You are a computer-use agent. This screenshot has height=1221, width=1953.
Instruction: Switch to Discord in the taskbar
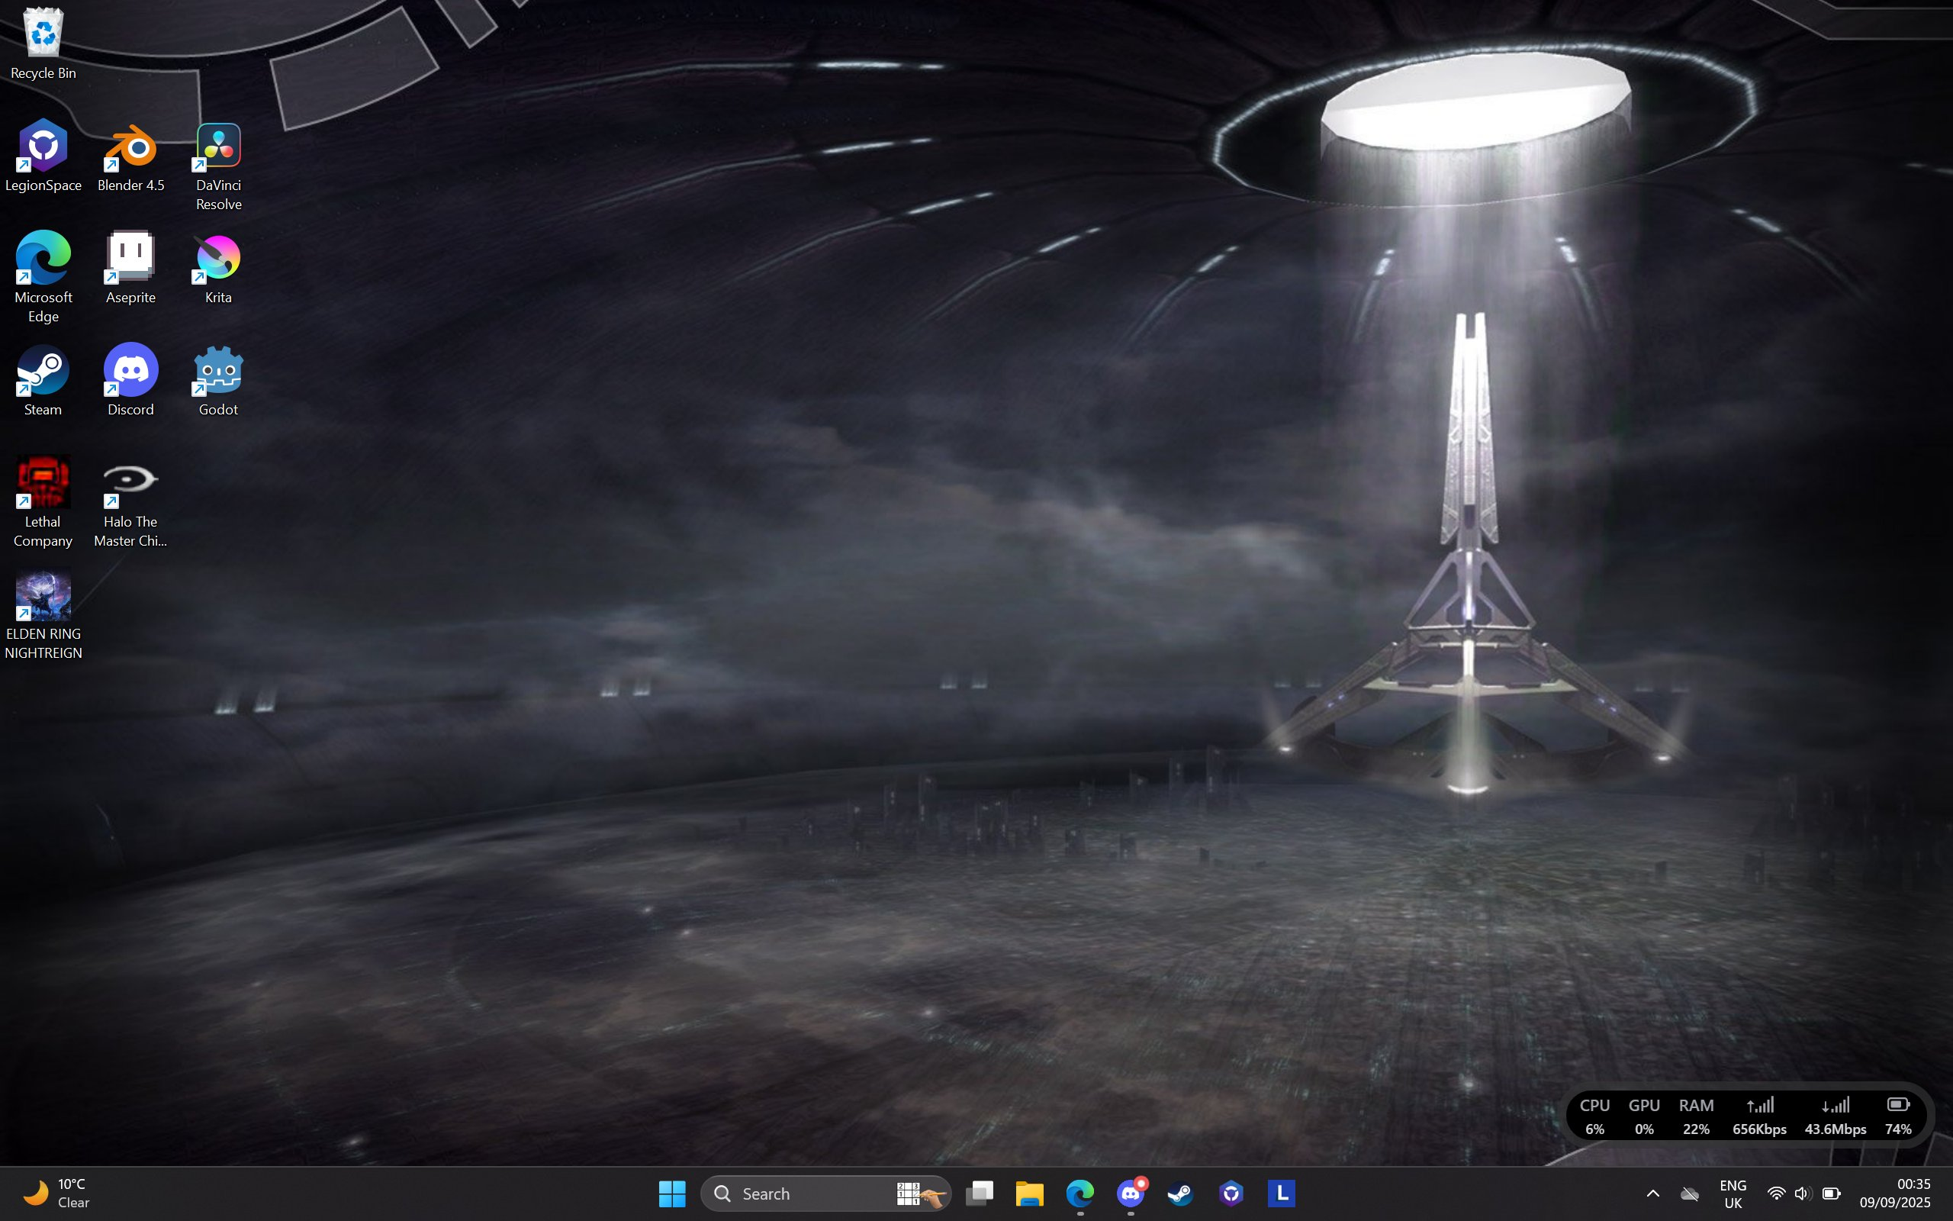[1131, 1194]
